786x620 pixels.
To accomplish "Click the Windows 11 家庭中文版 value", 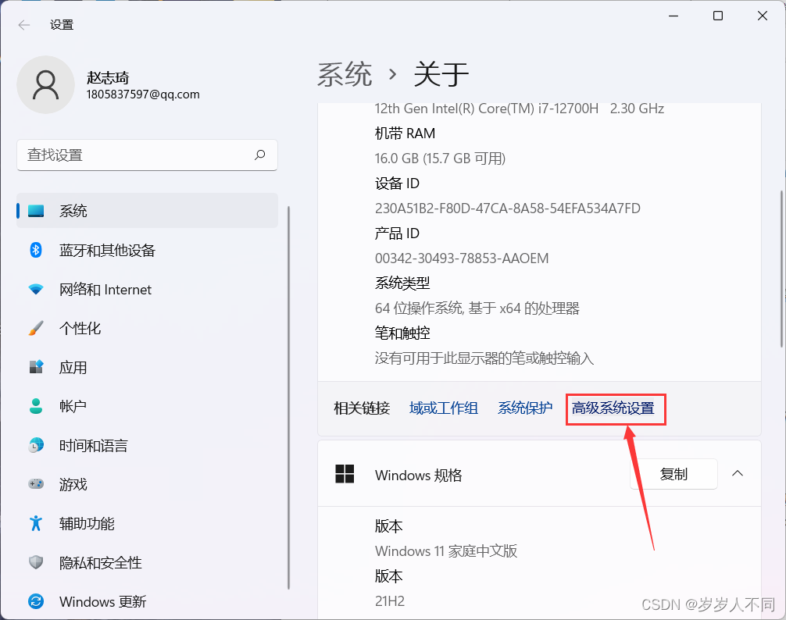I will 446,551.
